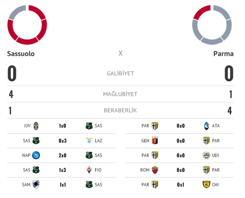The image size is (245, 198).
Task: Click the Atalanta crest icon
Action: click(207, 126)
